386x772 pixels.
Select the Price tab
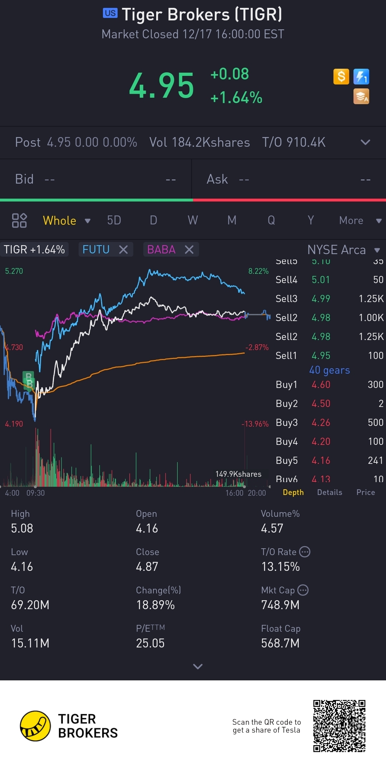tap(366, 492)
